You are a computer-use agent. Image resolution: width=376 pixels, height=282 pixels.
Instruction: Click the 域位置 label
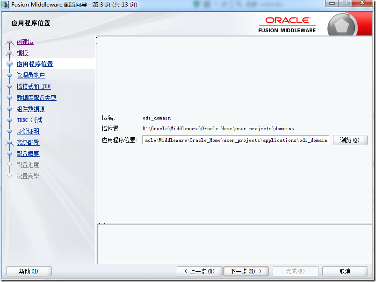[111, 129]
